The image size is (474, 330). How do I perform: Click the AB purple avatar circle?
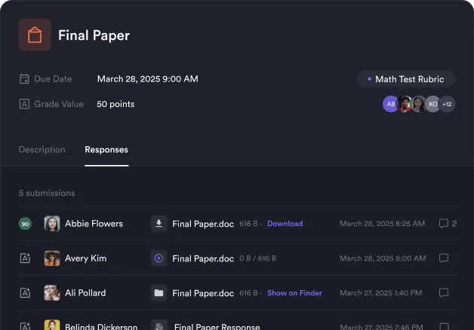click(391, 104)
